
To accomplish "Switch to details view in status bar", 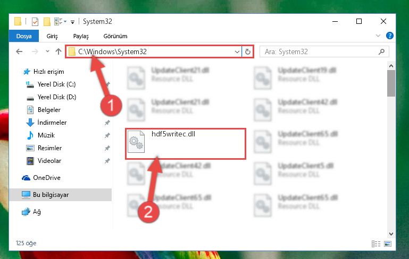I will [x=376, y=244].
